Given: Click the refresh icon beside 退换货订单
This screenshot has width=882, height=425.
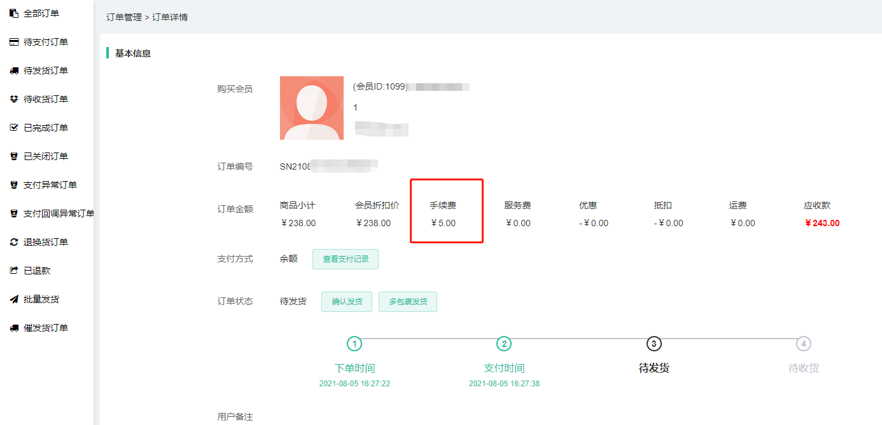Looking at the screenshot, I should point(14,242).
